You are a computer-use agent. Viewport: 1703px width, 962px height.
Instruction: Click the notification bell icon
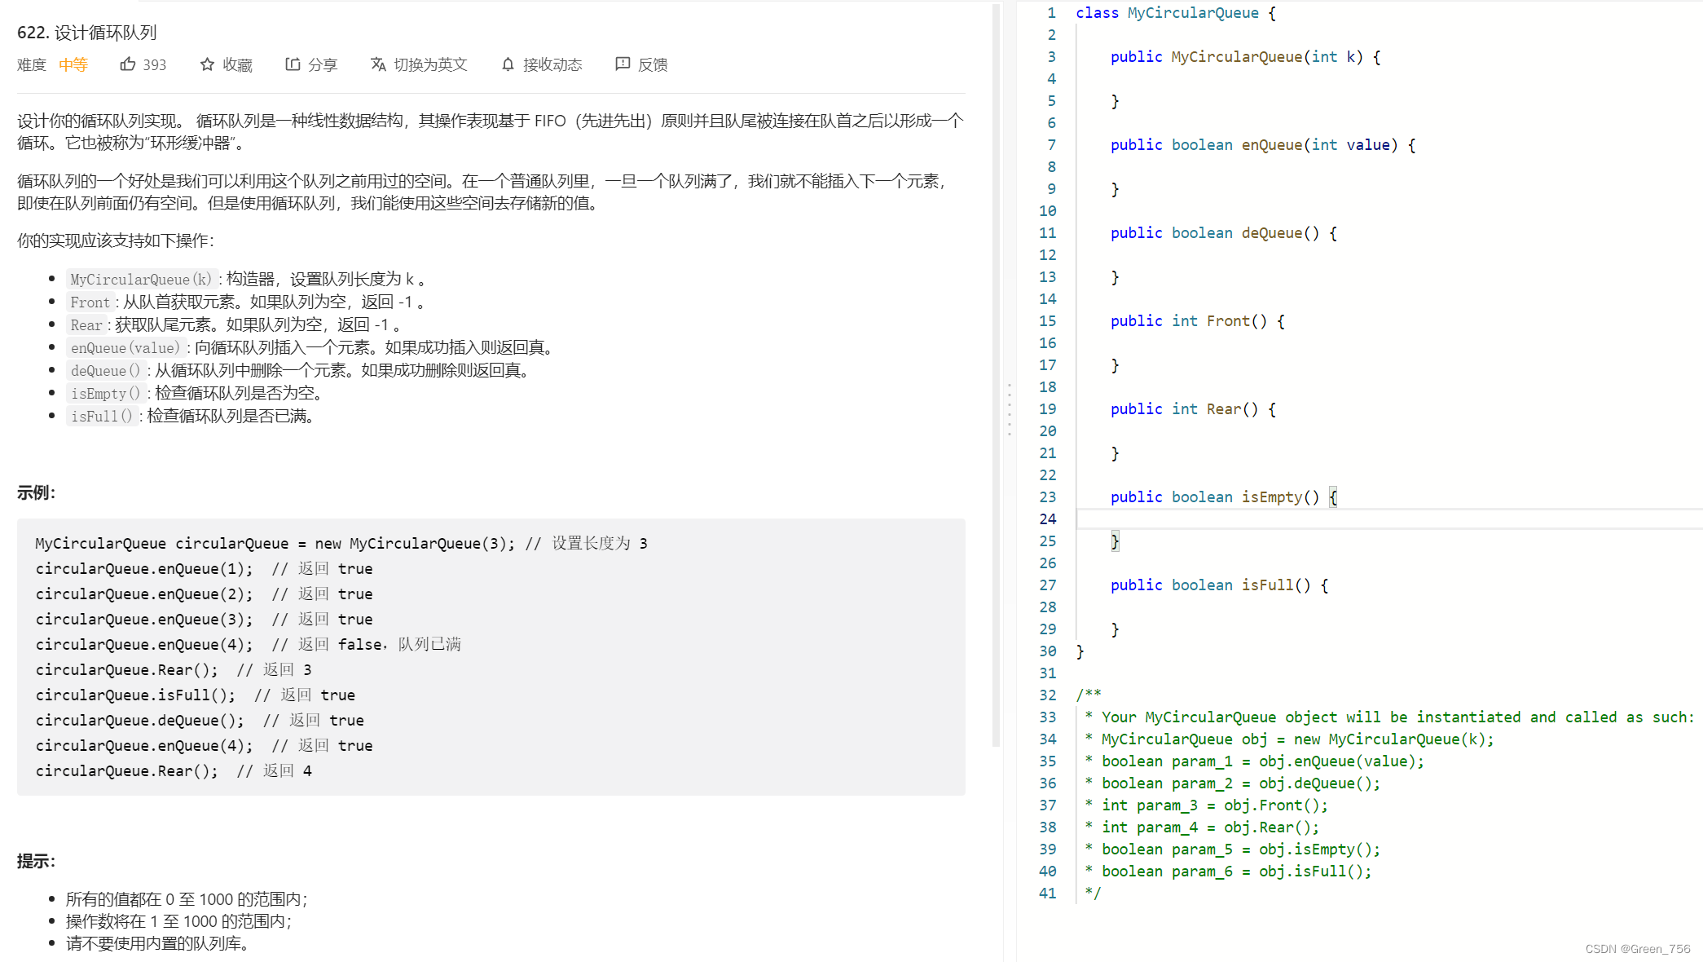[x=508, y=64]
